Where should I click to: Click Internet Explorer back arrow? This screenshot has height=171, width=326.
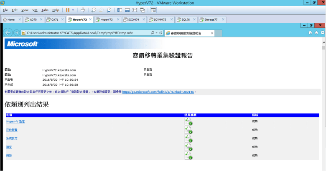click(8, 32)
